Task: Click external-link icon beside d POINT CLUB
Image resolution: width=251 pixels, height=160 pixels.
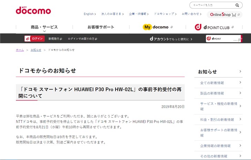Action: pos(233,27)
